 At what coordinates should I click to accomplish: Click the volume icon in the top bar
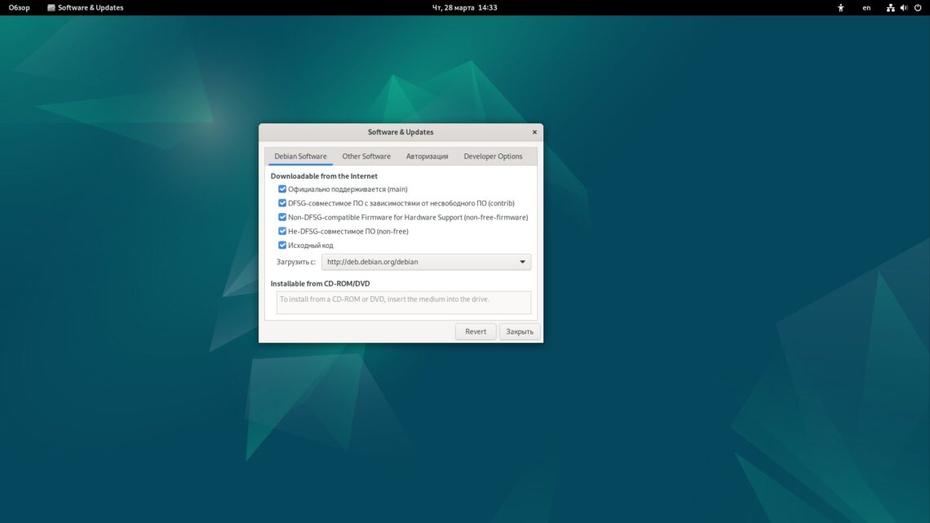point(904,7)
